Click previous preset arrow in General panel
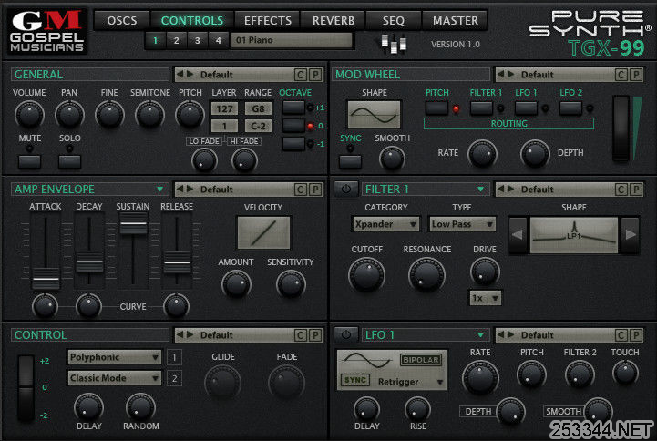This screenshot has height=441, width=657. [x=180, y=74]
